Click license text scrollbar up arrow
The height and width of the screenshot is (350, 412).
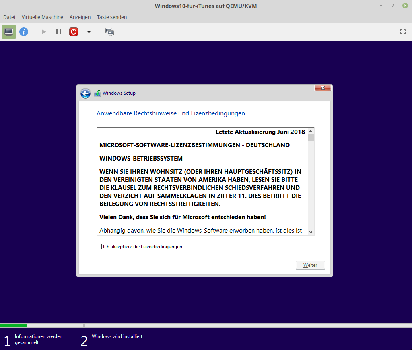(311, 131)
